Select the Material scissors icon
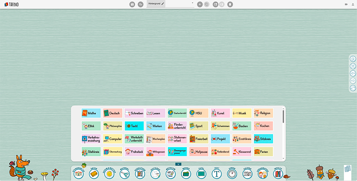Viewport: 357px width, 181px height. tap(124, 174)
